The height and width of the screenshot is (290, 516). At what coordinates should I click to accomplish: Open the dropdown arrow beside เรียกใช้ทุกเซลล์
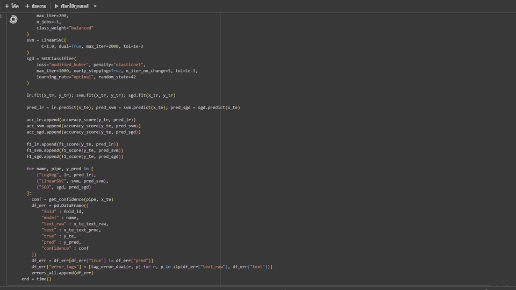95,6
